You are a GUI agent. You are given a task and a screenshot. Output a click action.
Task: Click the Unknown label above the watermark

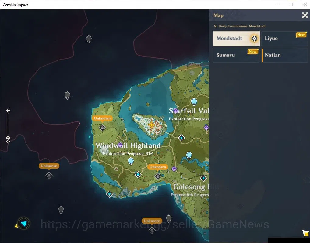coord(152,221)
